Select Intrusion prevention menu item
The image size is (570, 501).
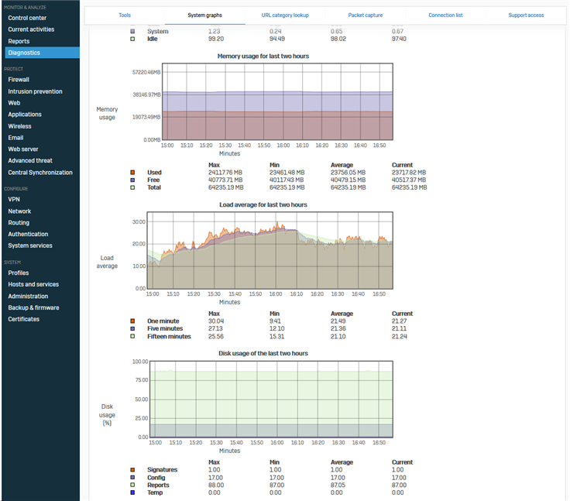point(35,91)
